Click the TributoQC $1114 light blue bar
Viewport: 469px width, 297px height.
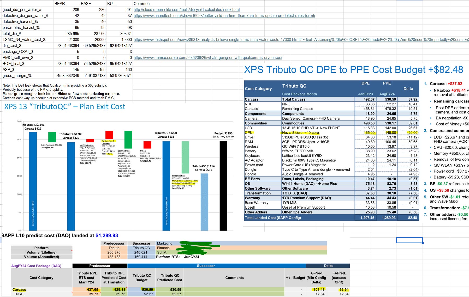(204, 202)
